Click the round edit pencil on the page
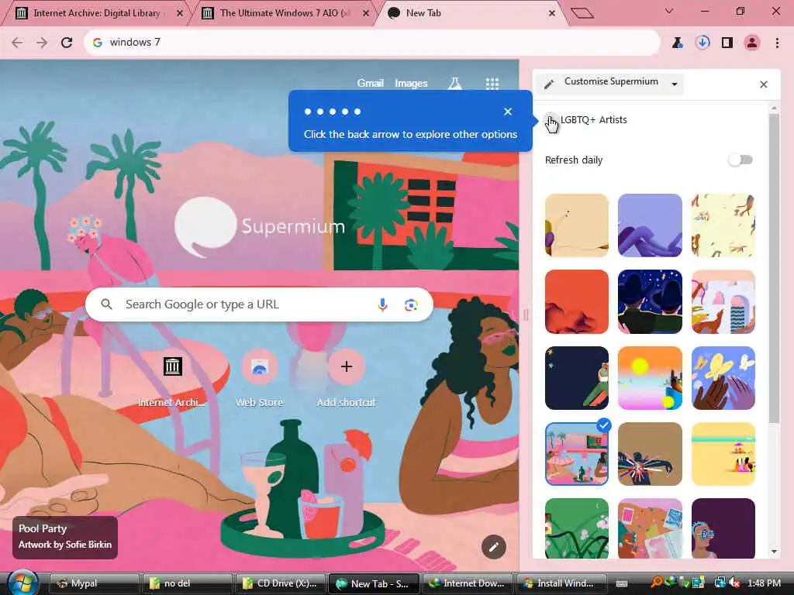 tap(494, 547)
